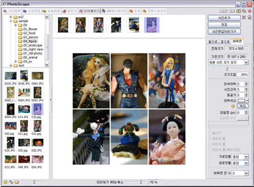Click the checkered grid icon beside 78 %

[163, 182]
